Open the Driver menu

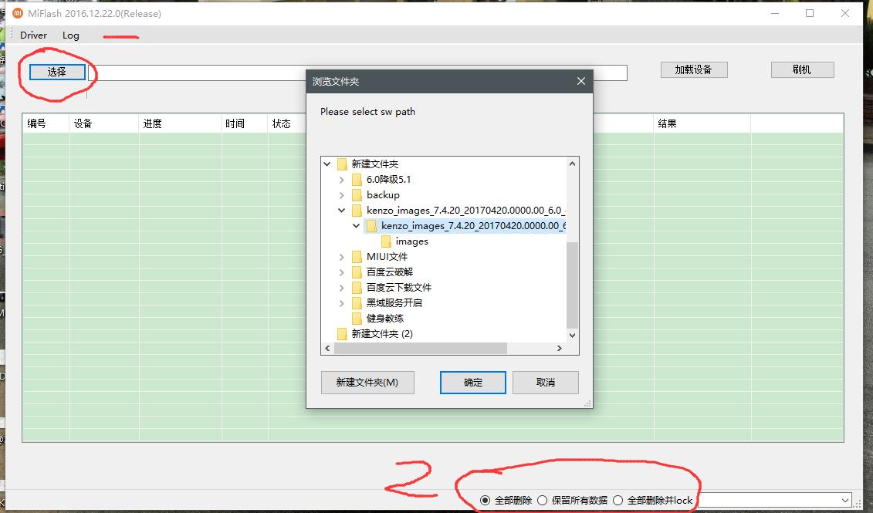point(32,35)
